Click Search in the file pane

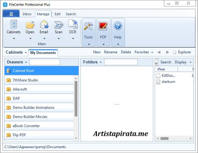[166, 62]
